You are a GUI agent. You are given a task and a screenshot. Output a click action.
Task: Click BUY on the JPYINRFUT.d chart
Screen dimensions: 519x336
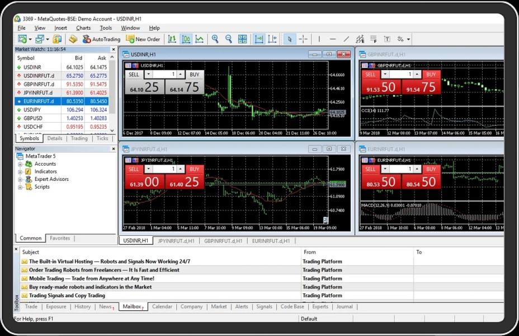(x=194, y=169)
